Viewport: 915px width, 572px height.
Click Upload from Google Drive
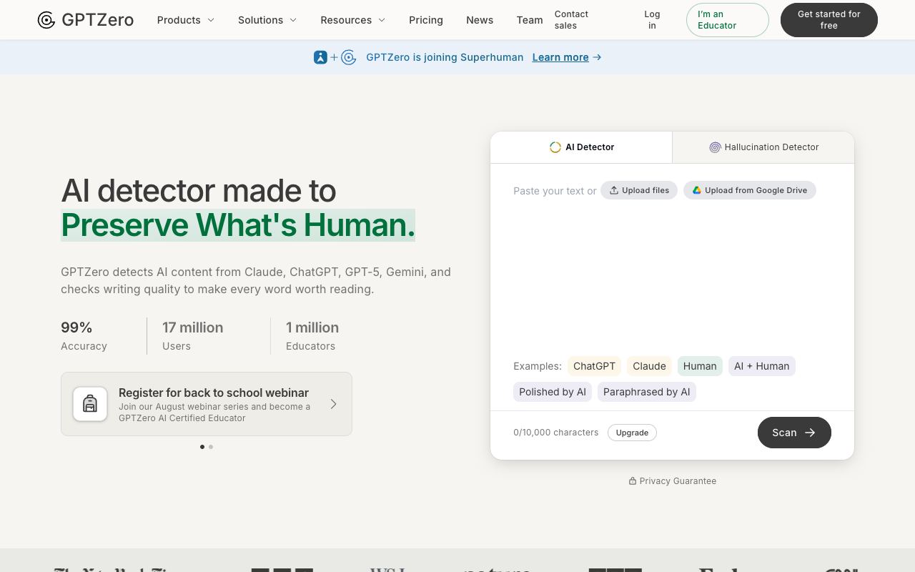click(x=749, y=190)
